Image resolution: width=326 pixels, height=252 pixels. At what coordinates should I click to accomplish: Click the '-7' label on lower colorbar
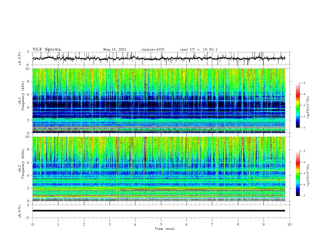coord(304,196)
